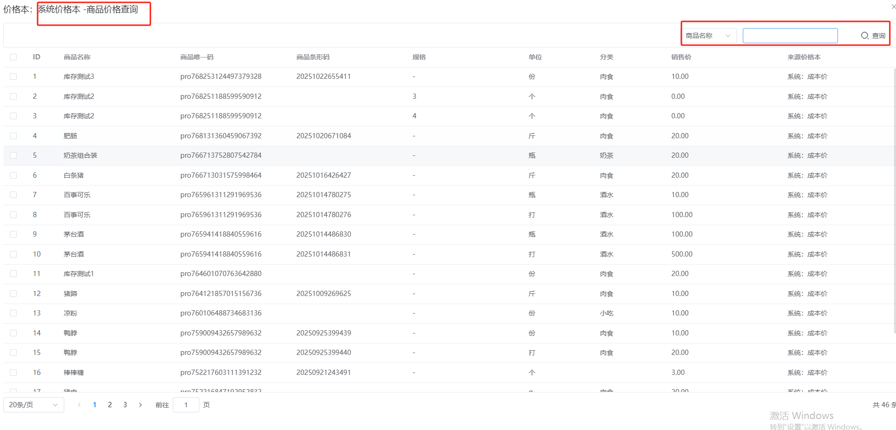896x430 pixels.
Task: Select page 1 in pagination
Action: (x=95, y=405)
